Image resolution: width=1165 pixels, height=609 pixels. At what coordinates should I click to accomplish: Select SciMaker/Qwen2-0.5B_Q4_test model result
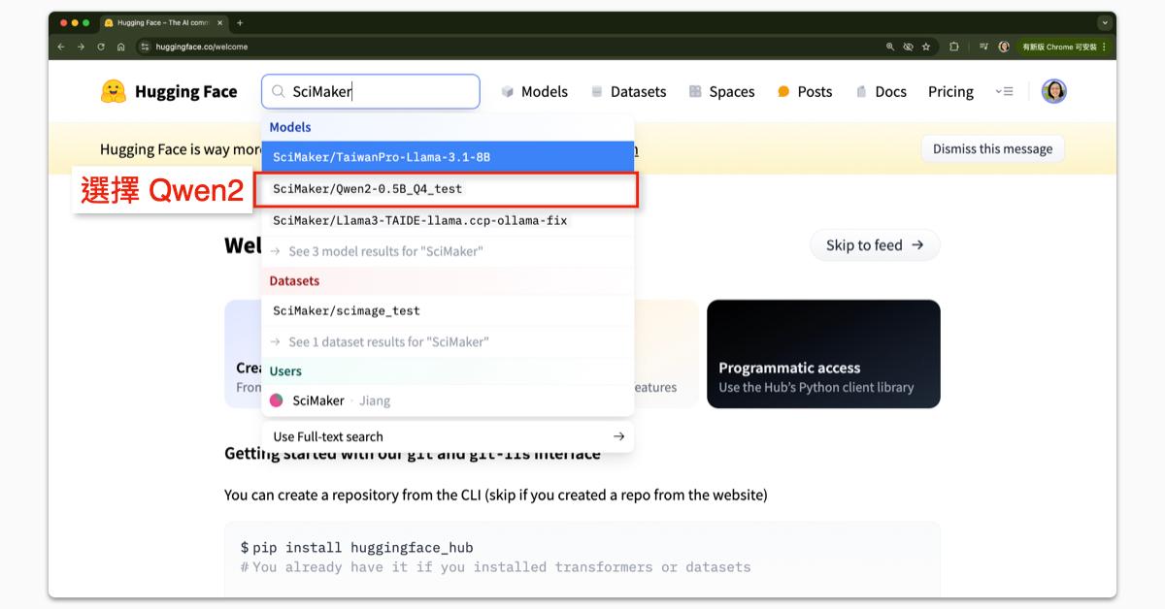pyautogui.click(x=448, y=188)
